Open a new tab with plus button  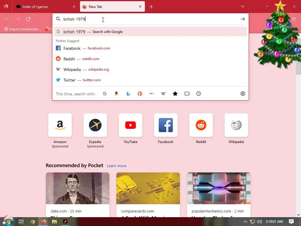point(151,7)
